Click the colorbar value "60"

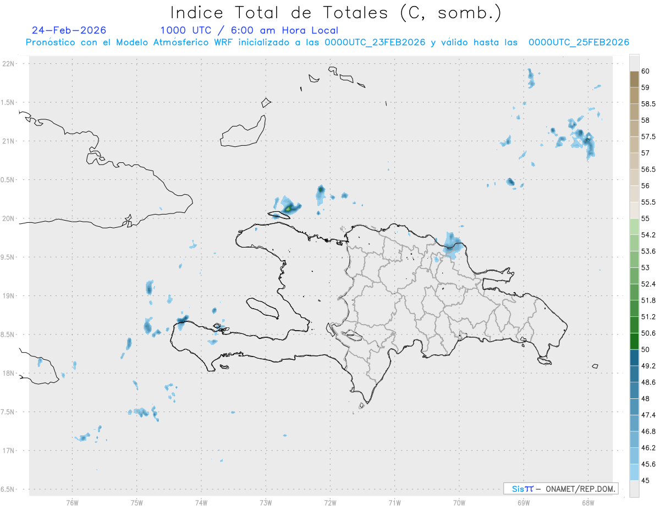coord(646,71)
